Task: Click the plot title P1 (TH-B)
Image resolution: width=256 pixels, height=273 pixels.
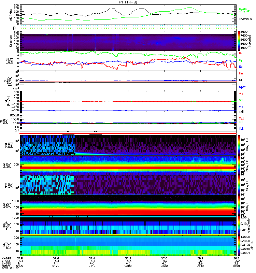Action: [x=128, y=2]
